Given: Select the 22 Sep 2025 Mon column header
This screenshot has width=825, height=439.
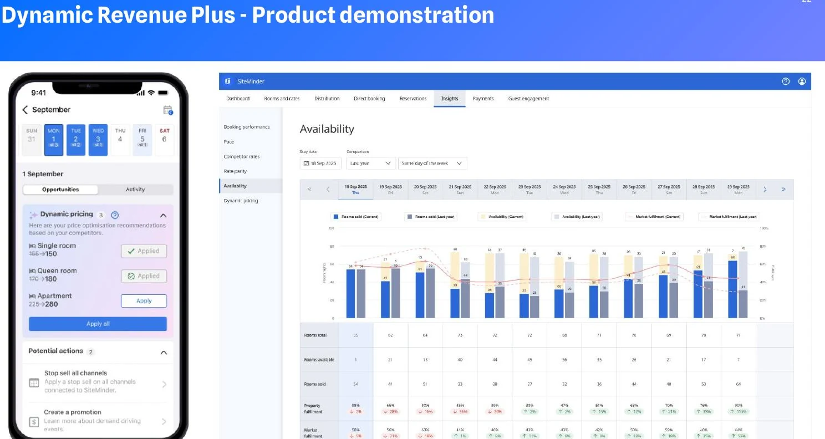Looking at the screenshot, I should (495, 190).
